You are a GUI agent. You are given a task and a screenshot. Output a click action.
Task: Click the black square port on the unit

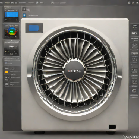tap(112, 127)
